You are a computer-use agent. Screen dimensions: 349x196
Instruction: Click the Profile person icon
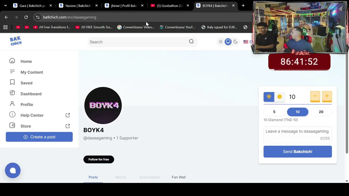pos(12,104)
